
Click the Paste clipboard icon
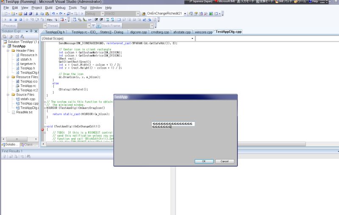point(47,14)
